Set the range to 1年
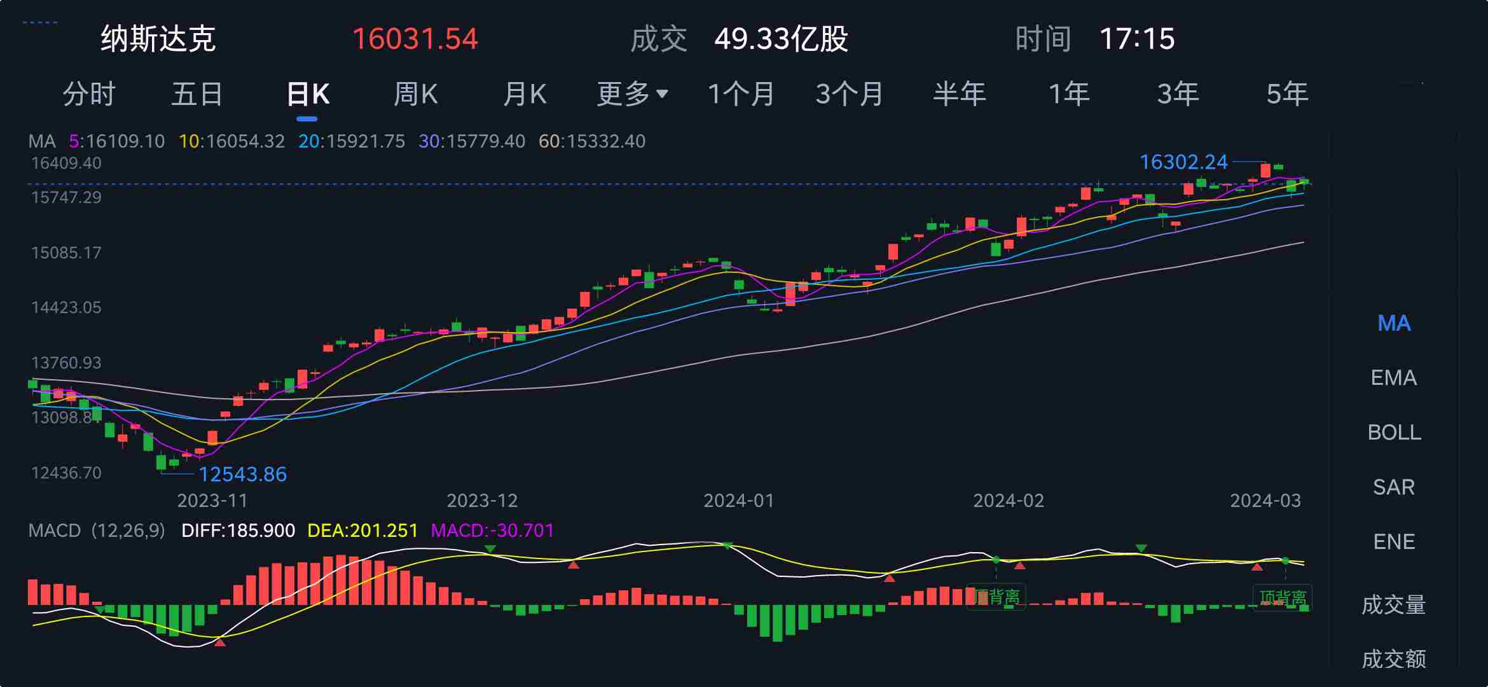Screen dimensions: 1488x687 click(1069, 94)
